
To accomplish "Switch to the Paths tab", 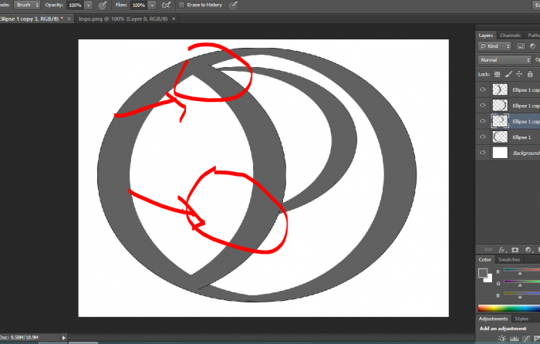I will [x=534, y=35].
